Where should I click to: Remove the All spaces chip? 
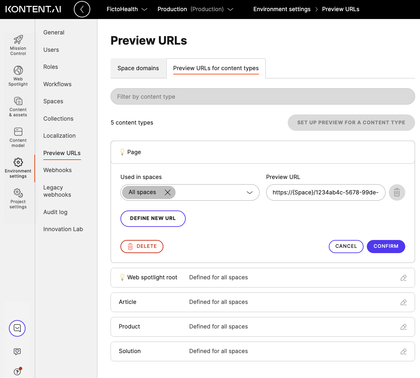167,192
